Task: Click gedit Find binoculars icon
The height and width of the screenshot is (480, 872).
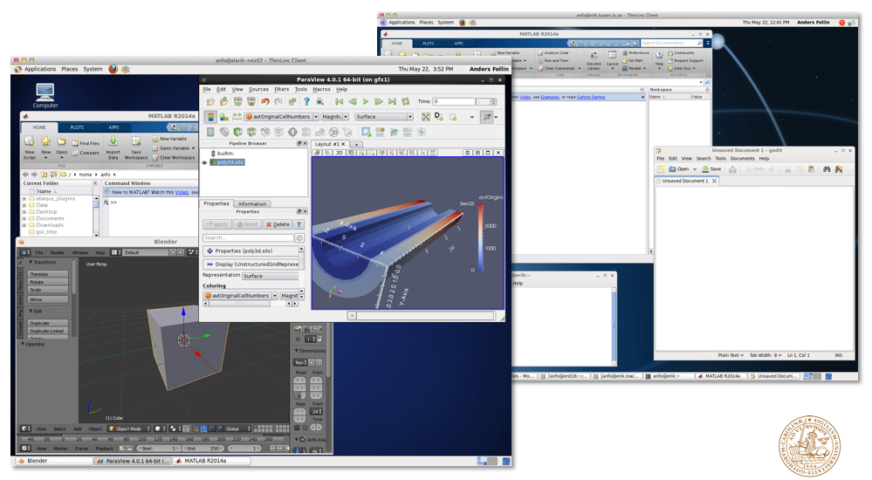Action: click(x=827, y=169)
